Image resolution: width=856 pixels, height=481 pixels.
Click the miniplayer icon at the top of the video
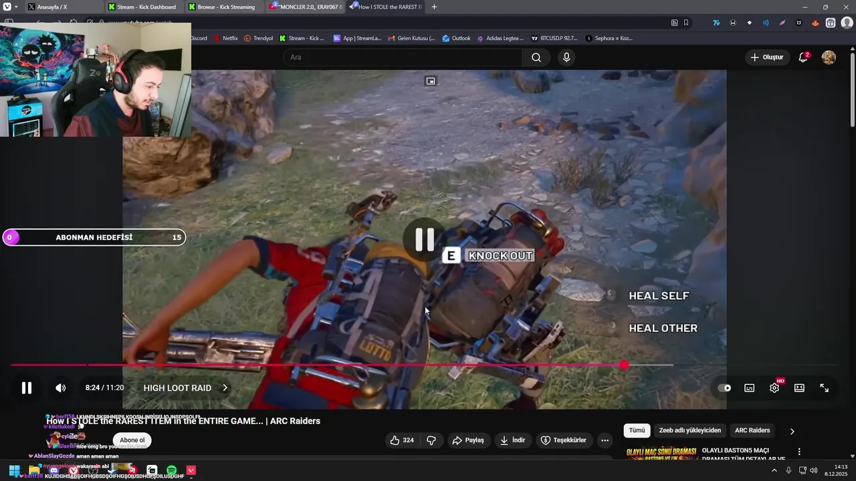[431, 81]
